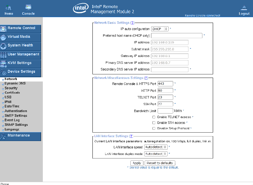Click the bullet icon beside Event Log

coord(3,121)
